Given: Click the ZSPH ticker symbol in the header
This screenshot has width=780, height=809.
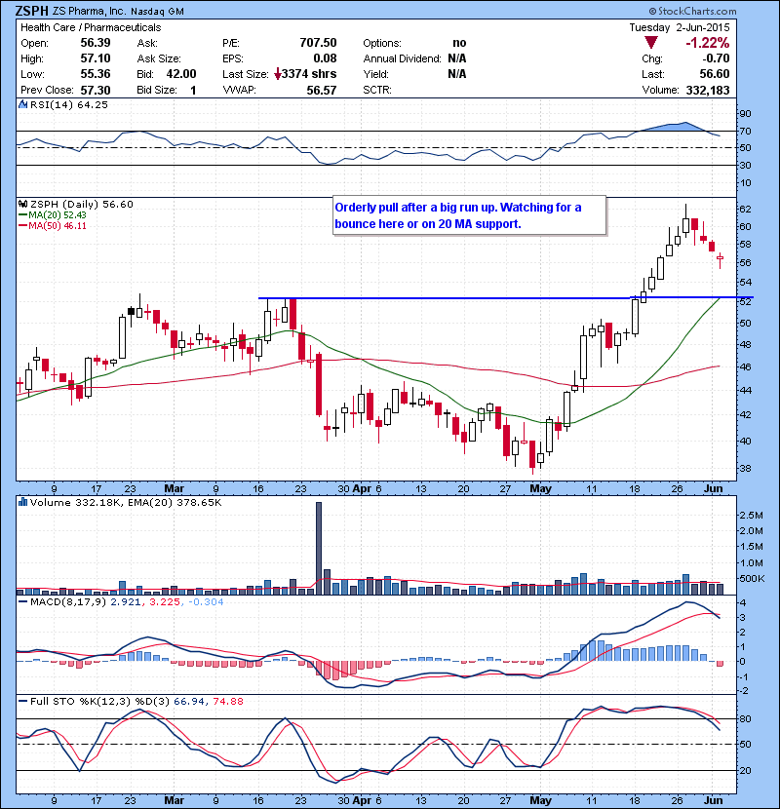Looking at the screenshot, I should coord(32,11).
